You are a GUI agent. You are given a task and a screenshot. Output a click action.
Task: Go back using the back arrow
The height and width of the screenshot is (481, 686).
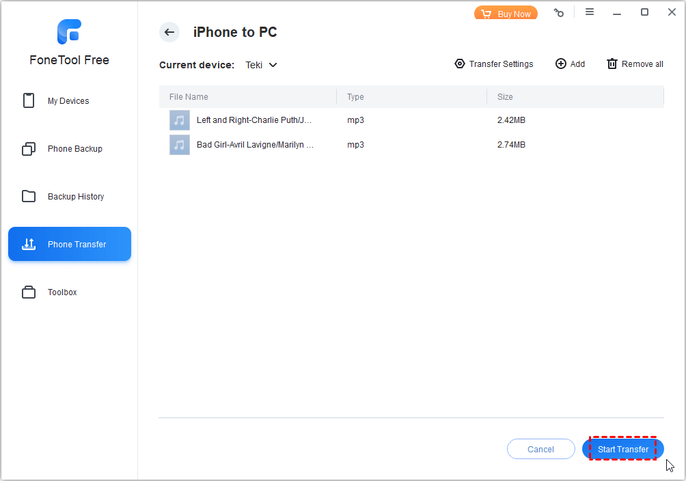click(169, 32)
